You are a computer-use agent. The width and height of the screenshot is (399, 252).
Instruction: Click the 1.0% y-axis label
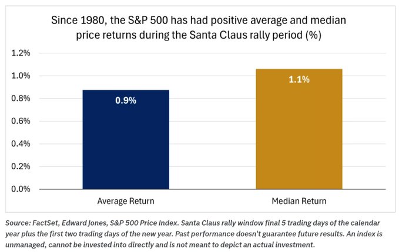point(21,76)
